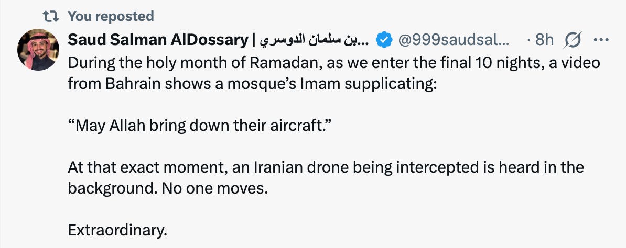
Task: Click the line "background. No one moves."
Action: (168, 188)
